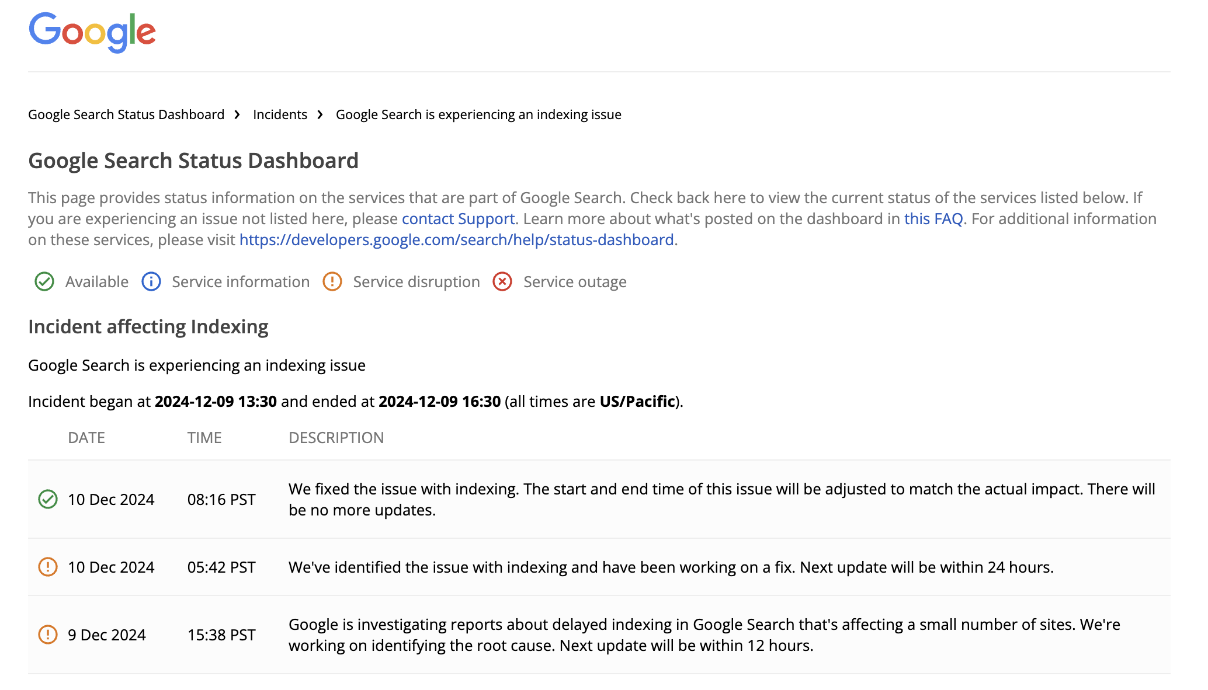
Task: Select the indexing issue breadcrumb entry
Action: coord(478,114)
